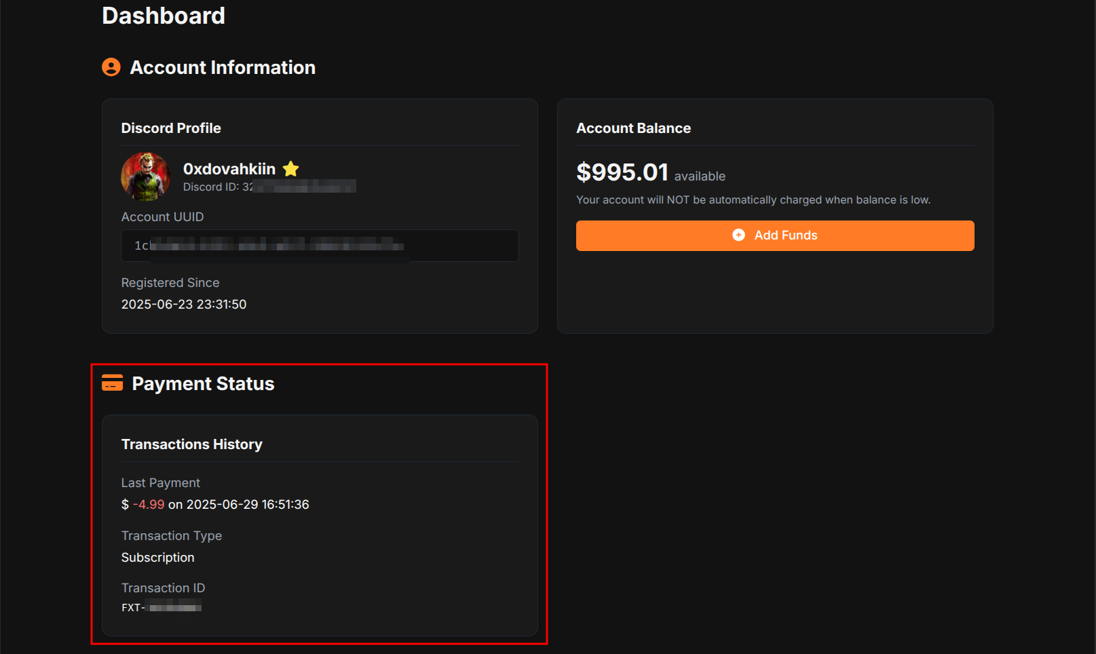This screenshot has width=1096, height=654.
Task: Click the automatic charge notice text
Action: tap(753, 200)
